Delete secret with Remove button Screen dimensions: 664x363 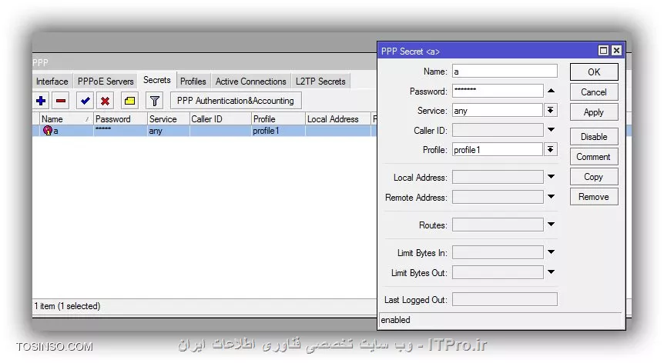(594, 197)
